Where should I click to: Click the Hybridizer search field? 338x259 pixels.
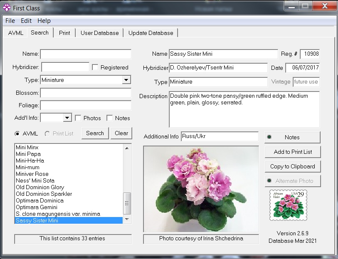(x=65, y=67)
